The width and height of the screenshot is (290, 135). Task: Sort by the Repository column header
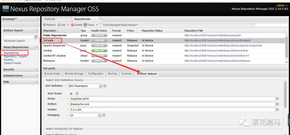pyautogui.click(x=61, y=31)
